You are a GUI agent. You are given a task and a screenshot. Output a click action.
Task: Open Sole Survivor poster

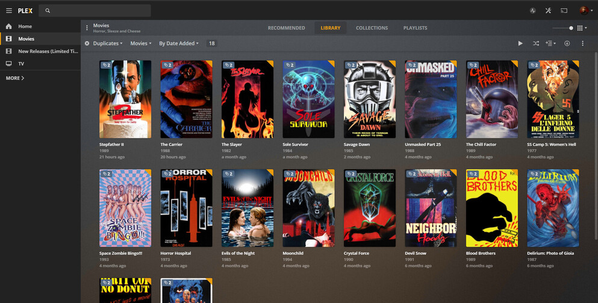[308, 99]
